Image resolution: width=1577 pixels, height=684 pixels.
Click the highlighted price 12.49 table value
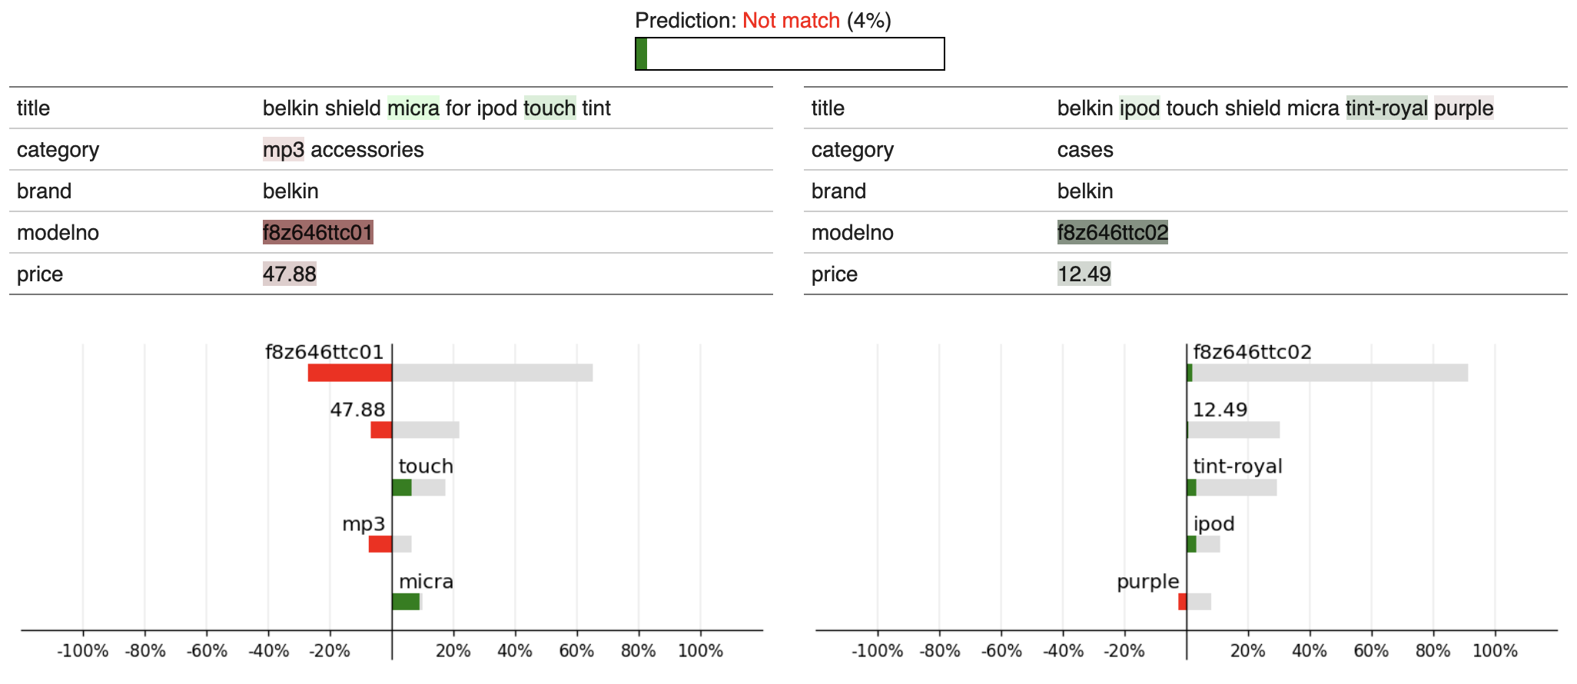pos(1084,274)
